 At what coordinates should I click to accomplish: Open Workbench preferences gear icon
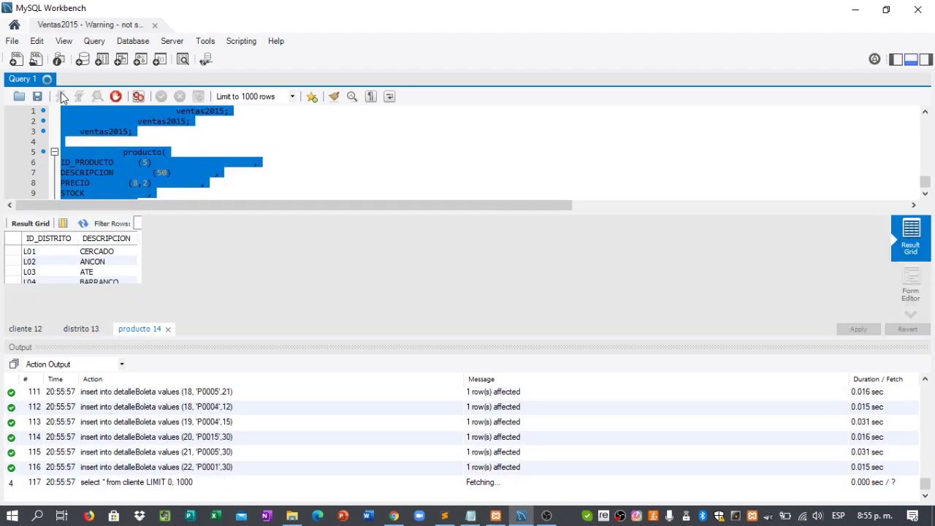(874, 59)
